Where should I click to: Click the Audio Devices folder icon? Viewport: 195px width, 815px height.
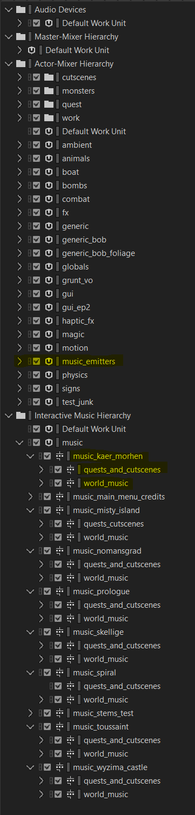click(x=21, y=10)
